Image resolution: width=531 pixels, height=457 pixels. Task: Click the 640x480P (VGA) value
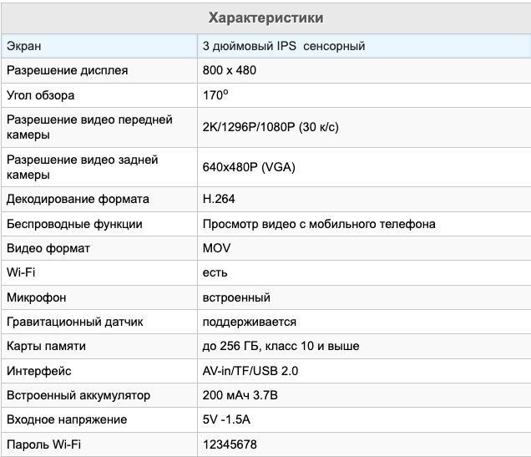[x=249, y=167]
